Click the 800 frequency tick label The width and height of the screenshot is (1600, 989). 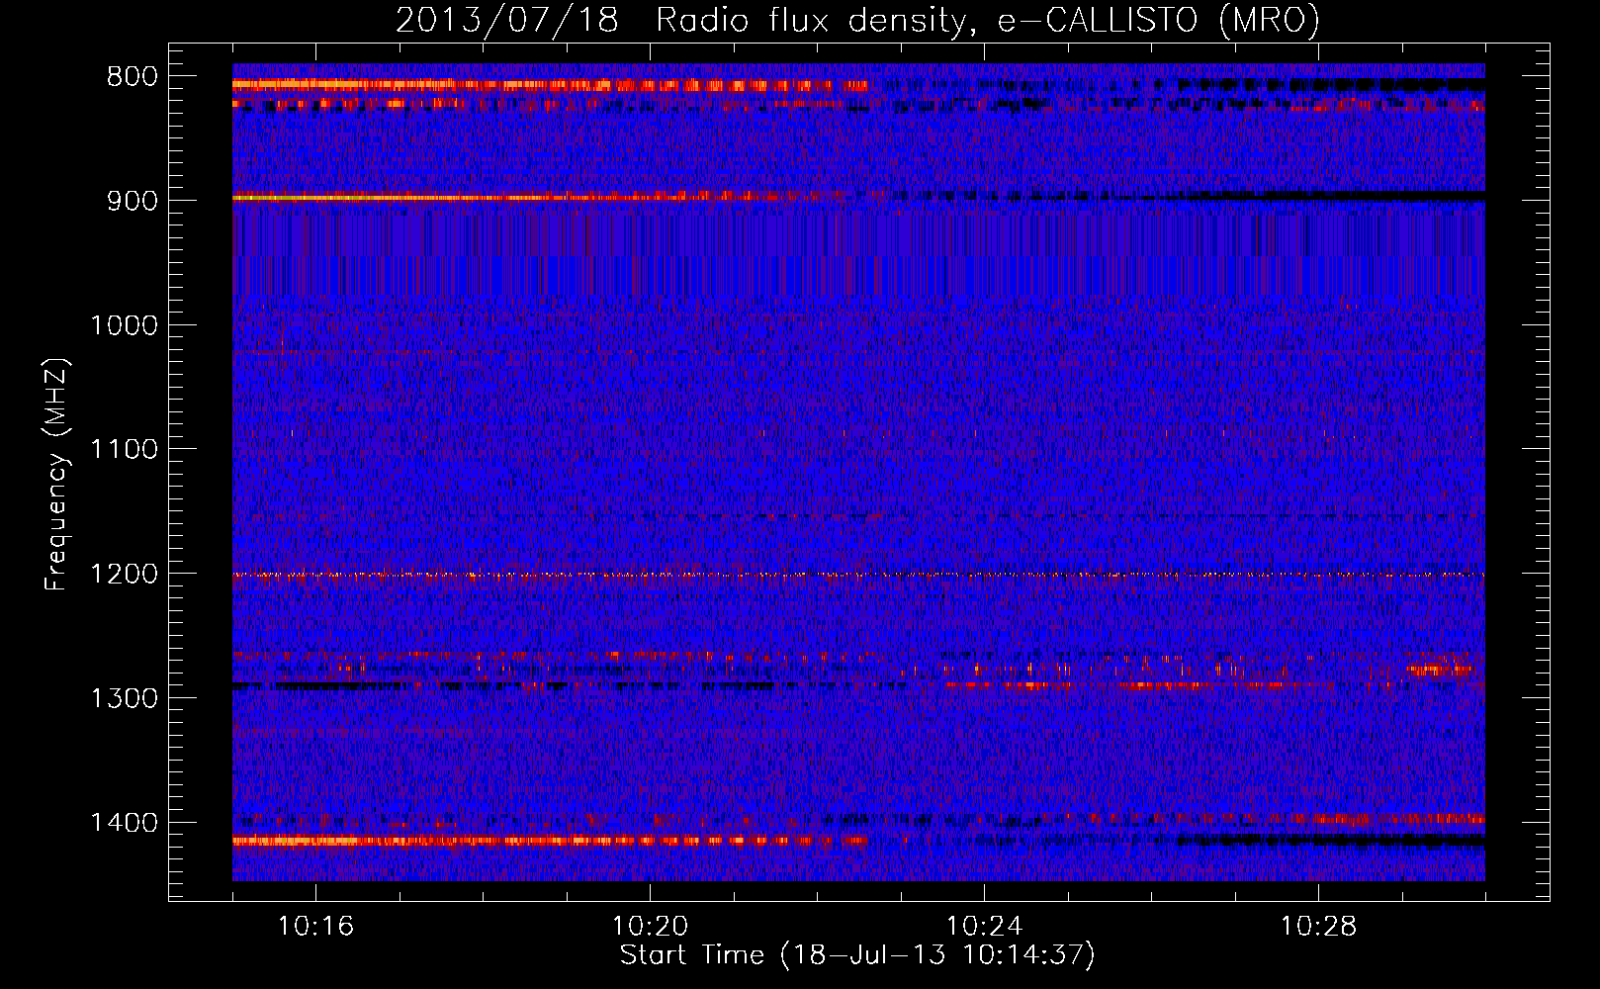(132, 77)
